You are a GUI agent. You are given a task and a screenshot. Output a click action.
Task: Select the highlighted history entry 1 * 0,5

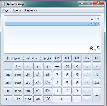pos(52,24)
